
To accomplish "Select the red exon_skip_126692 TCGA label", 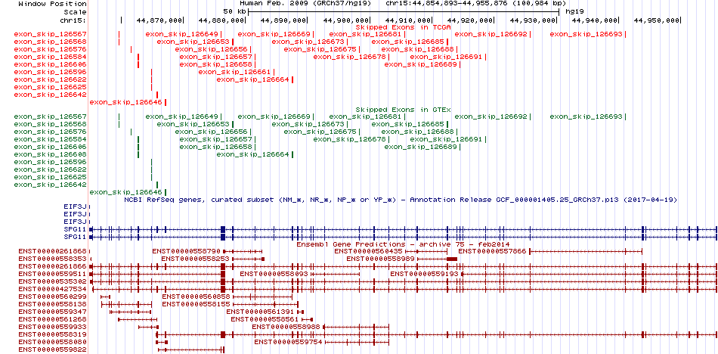I will (491, 34).
